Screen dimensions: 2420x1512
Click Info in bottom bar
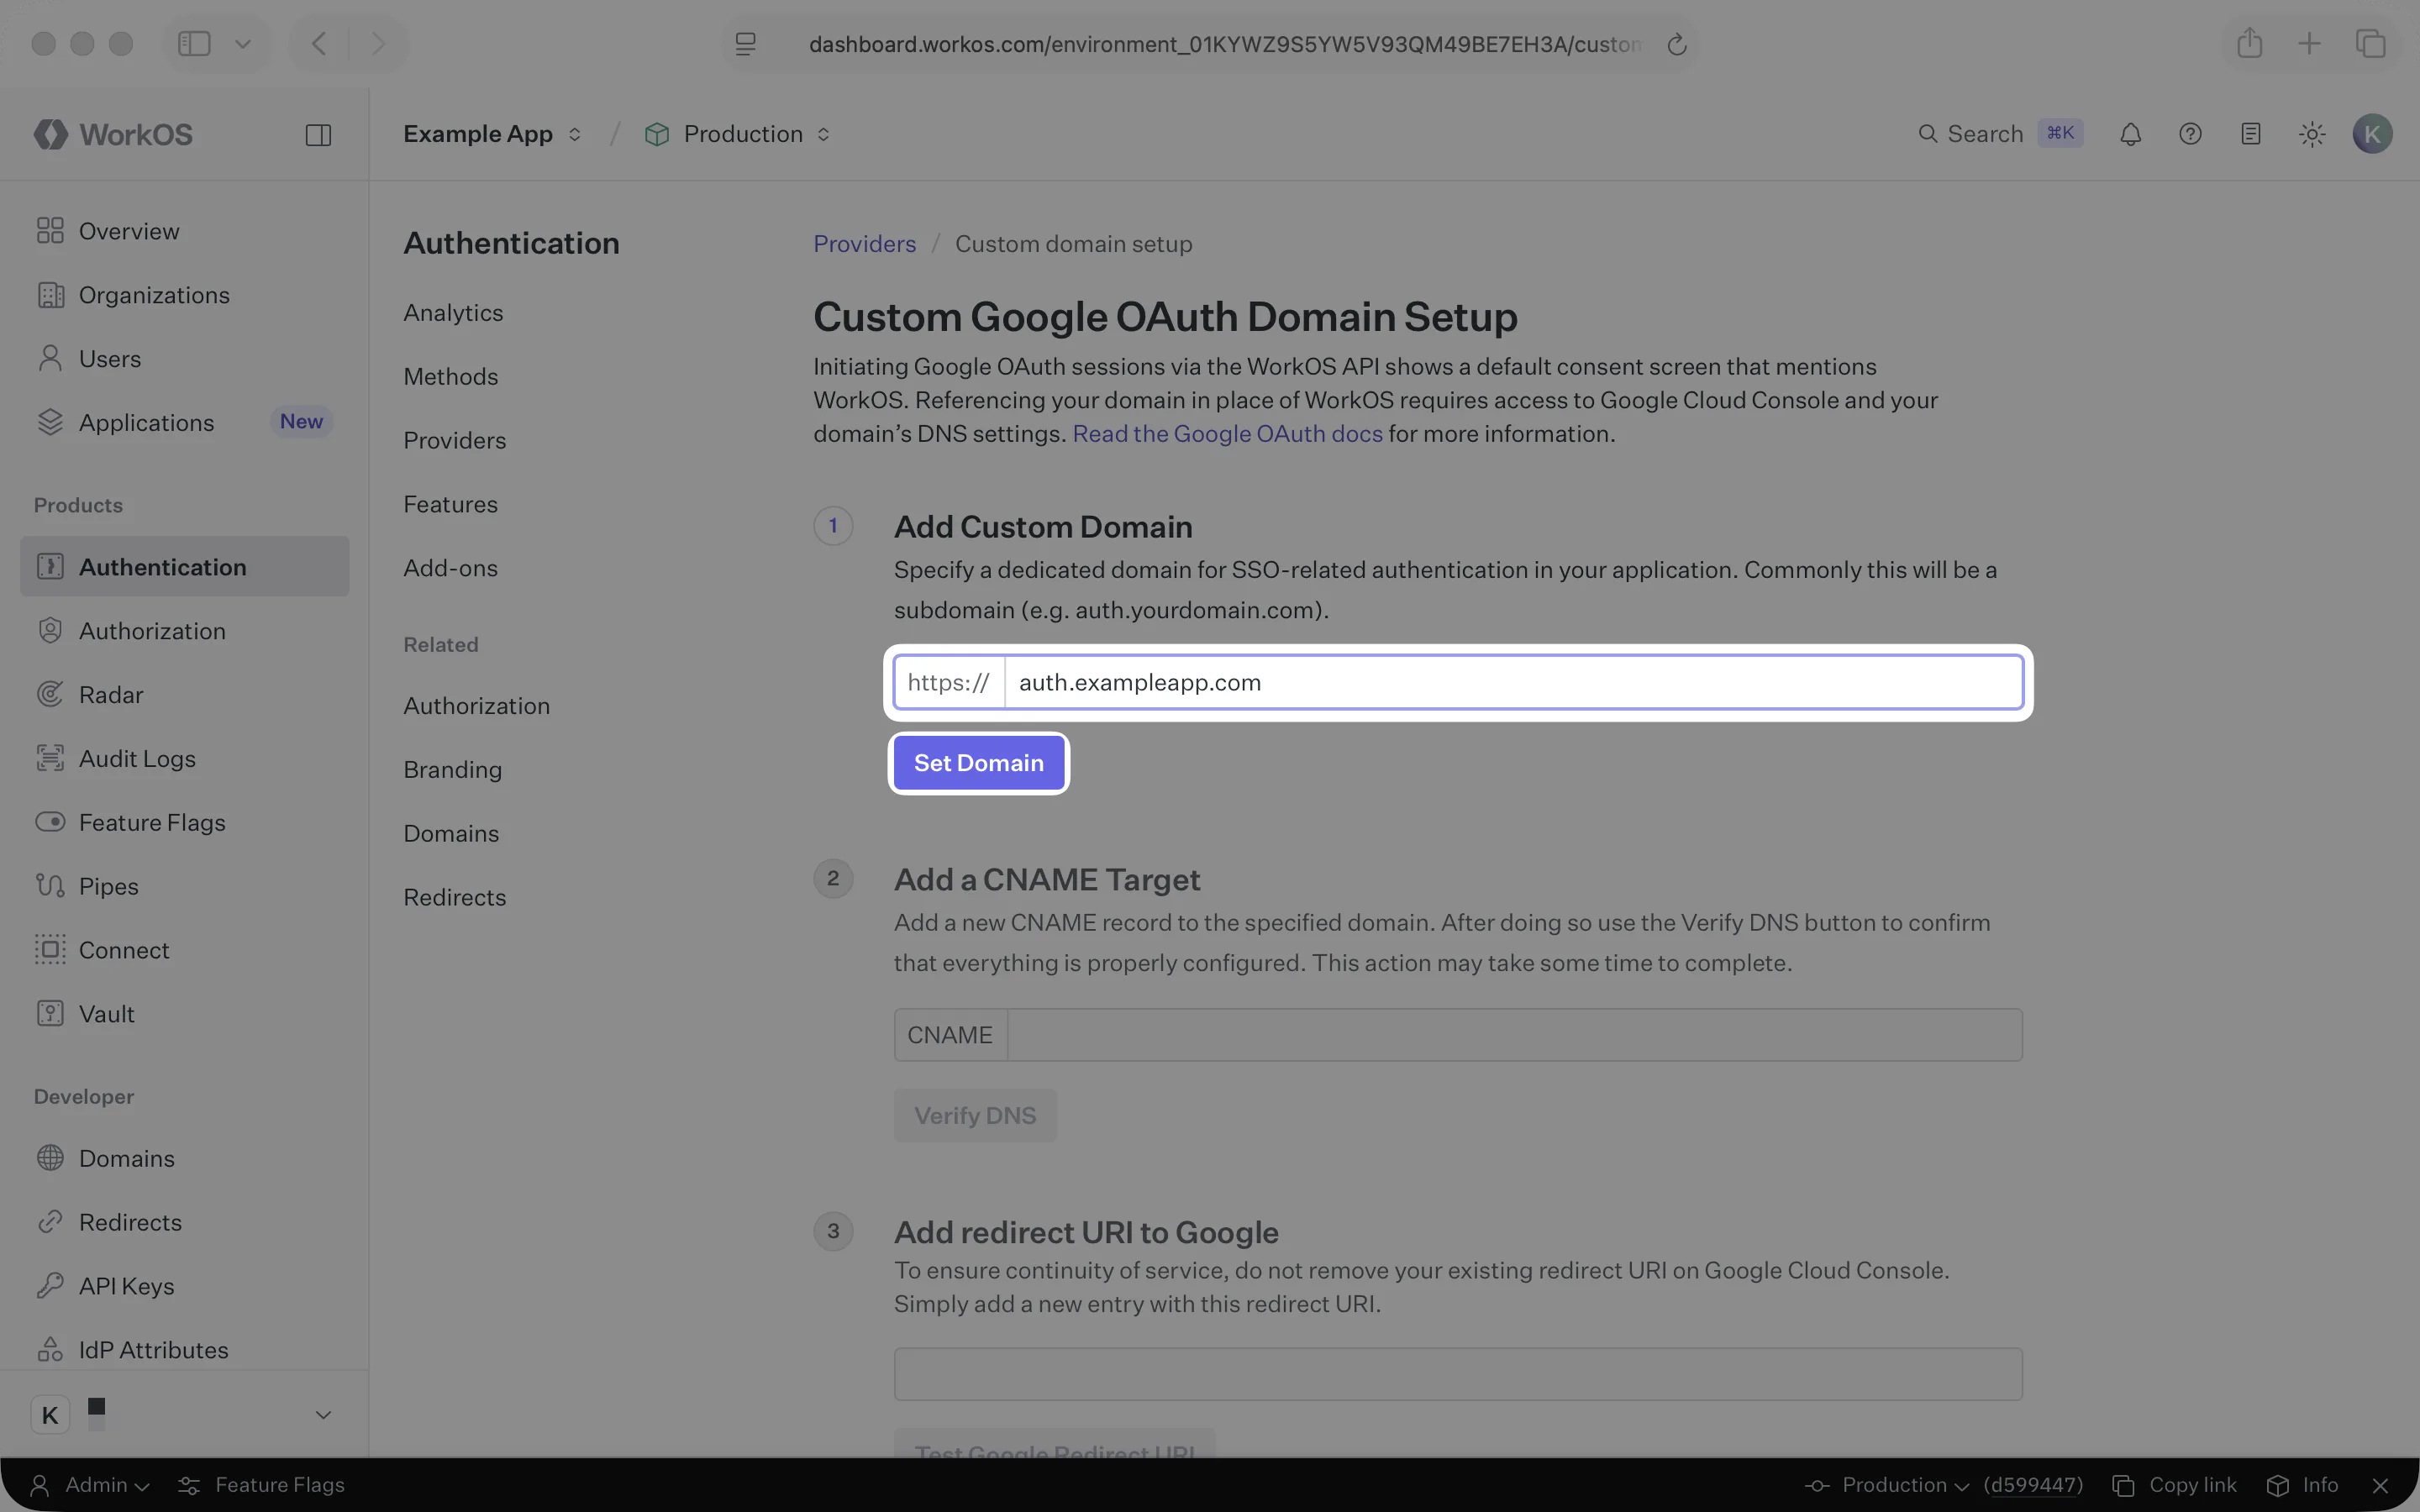pos(2302,1485)
